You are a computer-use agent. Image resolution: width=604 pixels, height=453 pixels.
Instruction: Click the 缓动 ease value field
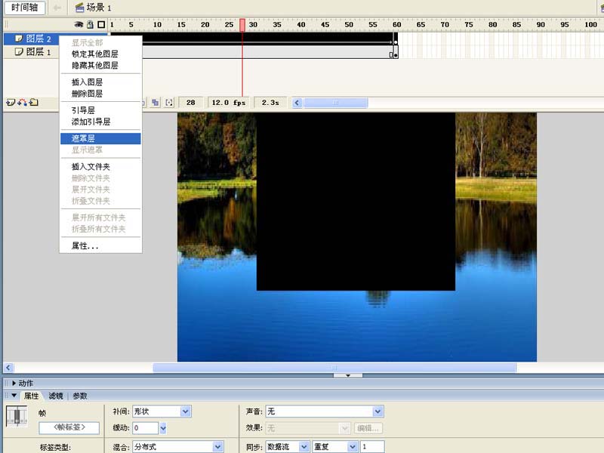pyautogui.click(x=145, y=428)
